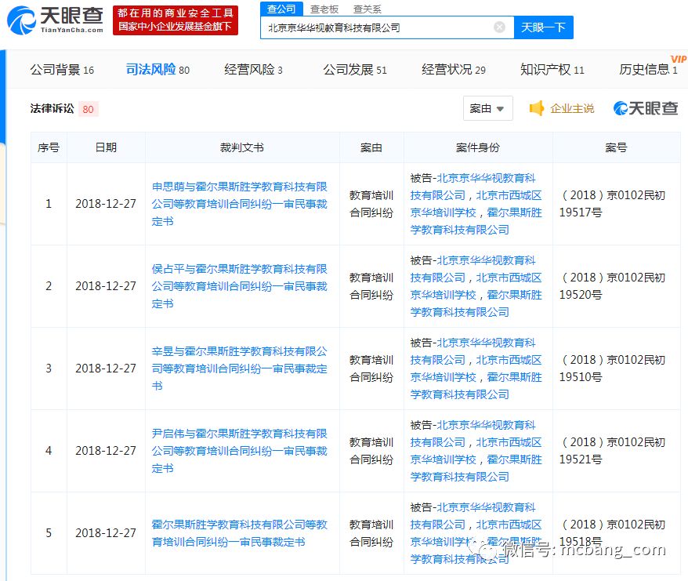Viewport: 688px width, 581px height.
Task: Click the red 国家中小企业发展基金旗下 banner
Action: click(175, 20)
